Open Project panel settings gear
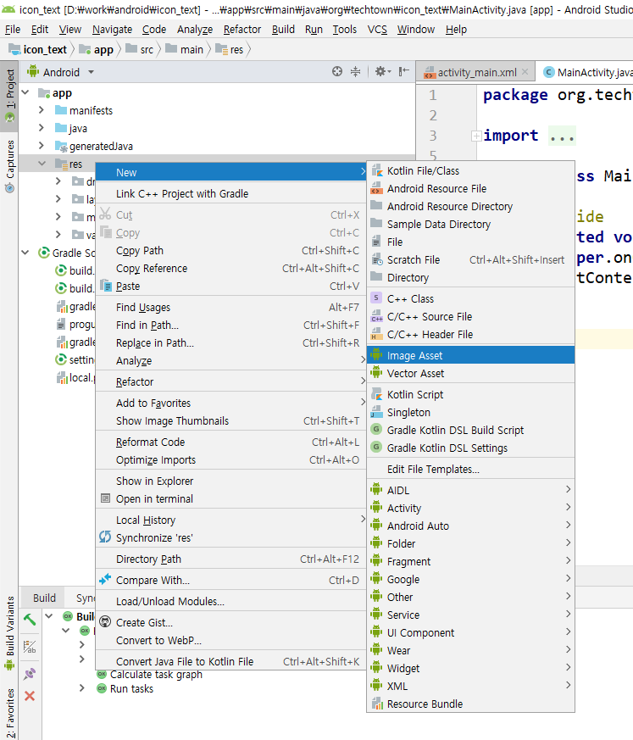 [382, 72]
